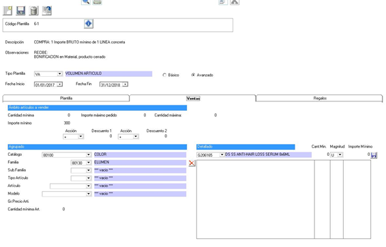Click the copy template toolbar icon
Image resolution: width=386 pixels, height=247 pixels.
tap(47, 11)
